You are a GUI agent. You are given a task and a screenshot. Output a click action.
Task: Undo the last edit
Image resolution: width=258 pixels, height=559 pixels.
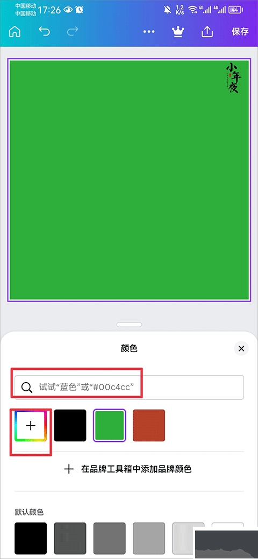click(x=44, y=32)
